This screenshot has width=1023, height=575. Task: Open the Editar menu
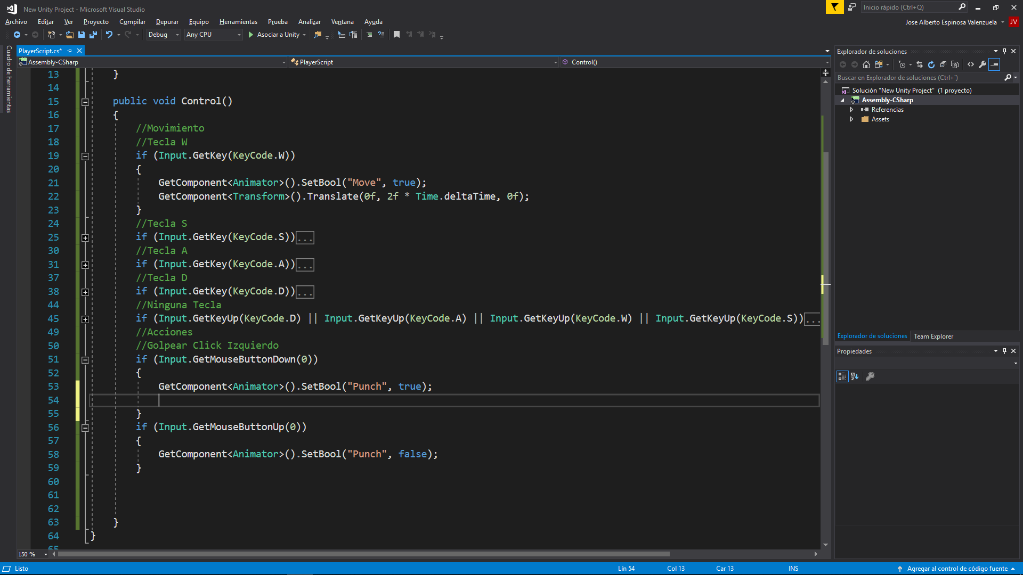[46, 22]
